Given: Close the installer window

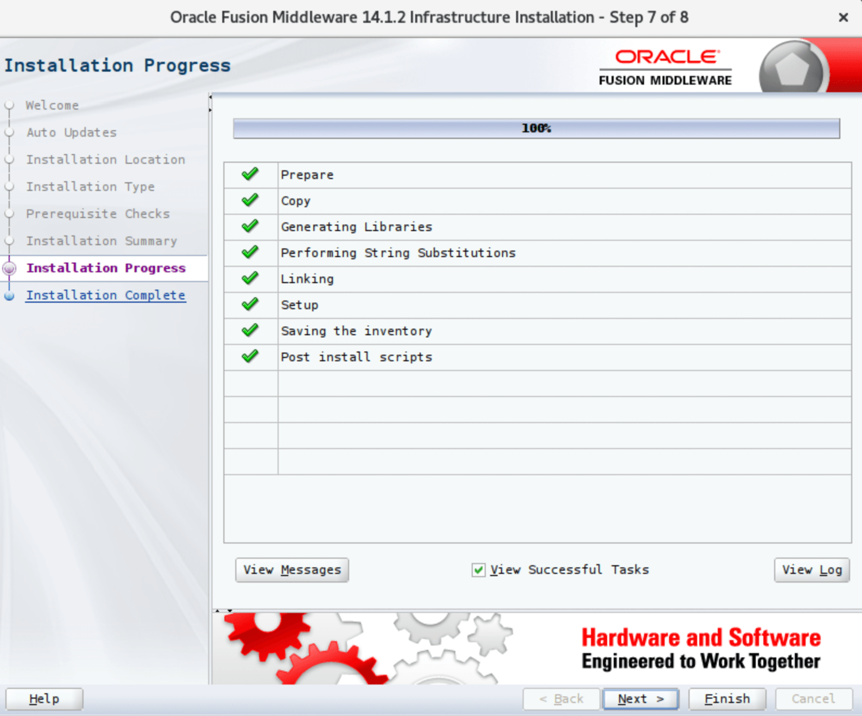Looking at the screenshot, I should point(843,17).
